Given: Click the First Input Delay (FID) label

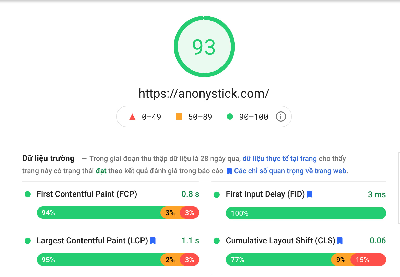Looking at the screenshot, I should [265, 194].
